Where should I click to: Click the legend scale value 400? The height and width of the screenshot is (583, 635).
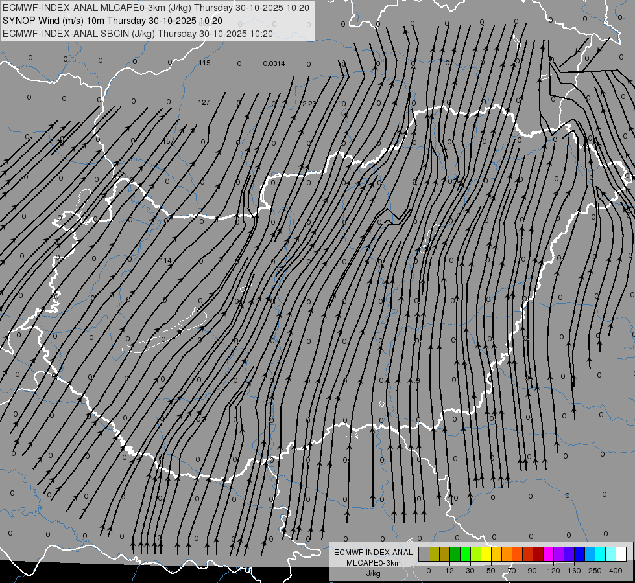pos(616,571)
